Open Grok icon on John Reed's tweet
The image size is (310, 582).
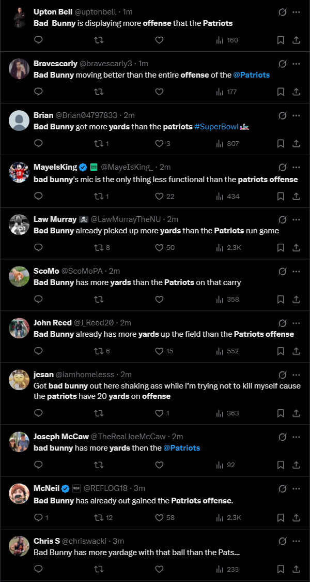click(283, 323)
